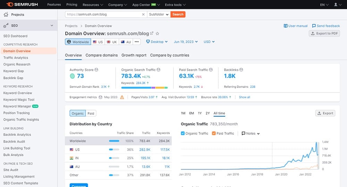Click the Engagement metrics globe icon
Viewport: 347px width, 187px height.
click(x=101, y=97)
